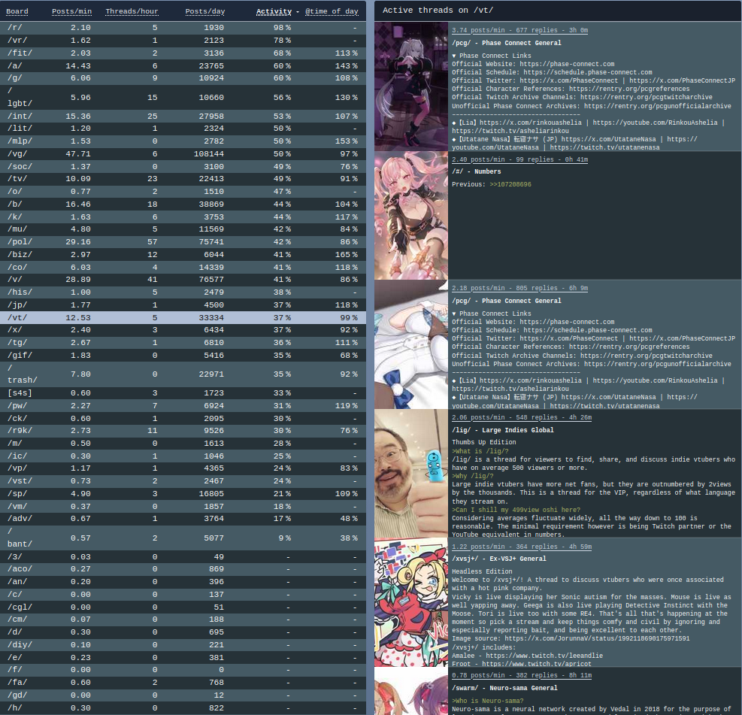
Task: Sort table by Posts/min column header
Action: [x=71, y=11]
